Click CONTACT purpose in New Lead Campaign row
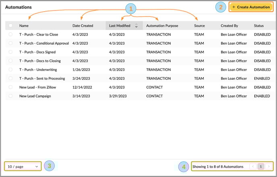 [154, 96]
